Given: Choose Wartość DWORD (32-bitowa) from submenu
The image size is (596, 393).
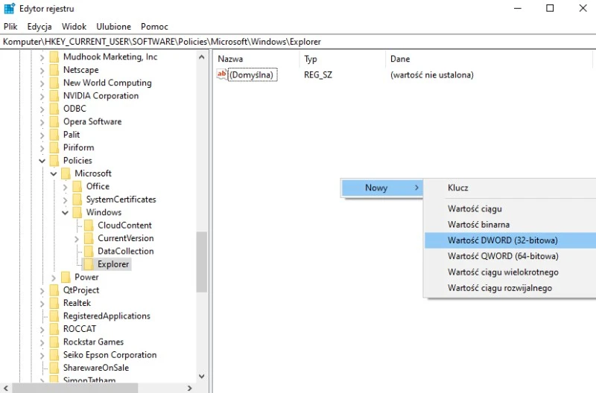Looking at the screenshot, I should [x=503, y=240].
